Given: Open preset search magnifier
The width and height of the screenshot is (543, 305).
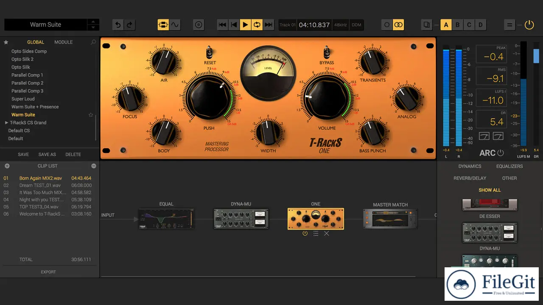Looking at the screenshot, I should [93, 42].
